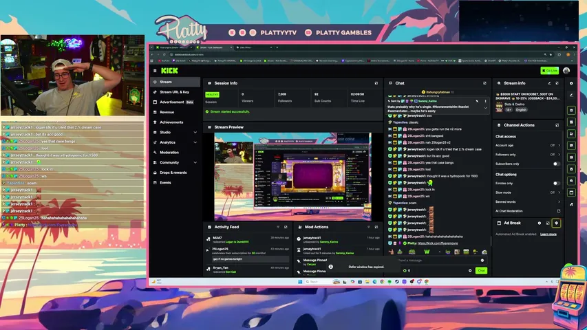
Task: Click the Stream Preview thumbnail
Action: tap(292, 177)
